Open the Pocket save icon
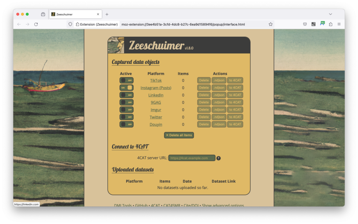Screen dimensions: 358x224 (x=305, y=24)
